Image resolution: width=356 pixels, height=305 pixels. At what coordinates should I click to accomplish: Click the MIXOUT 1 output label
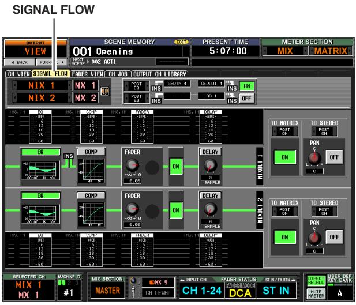point(260,167)
